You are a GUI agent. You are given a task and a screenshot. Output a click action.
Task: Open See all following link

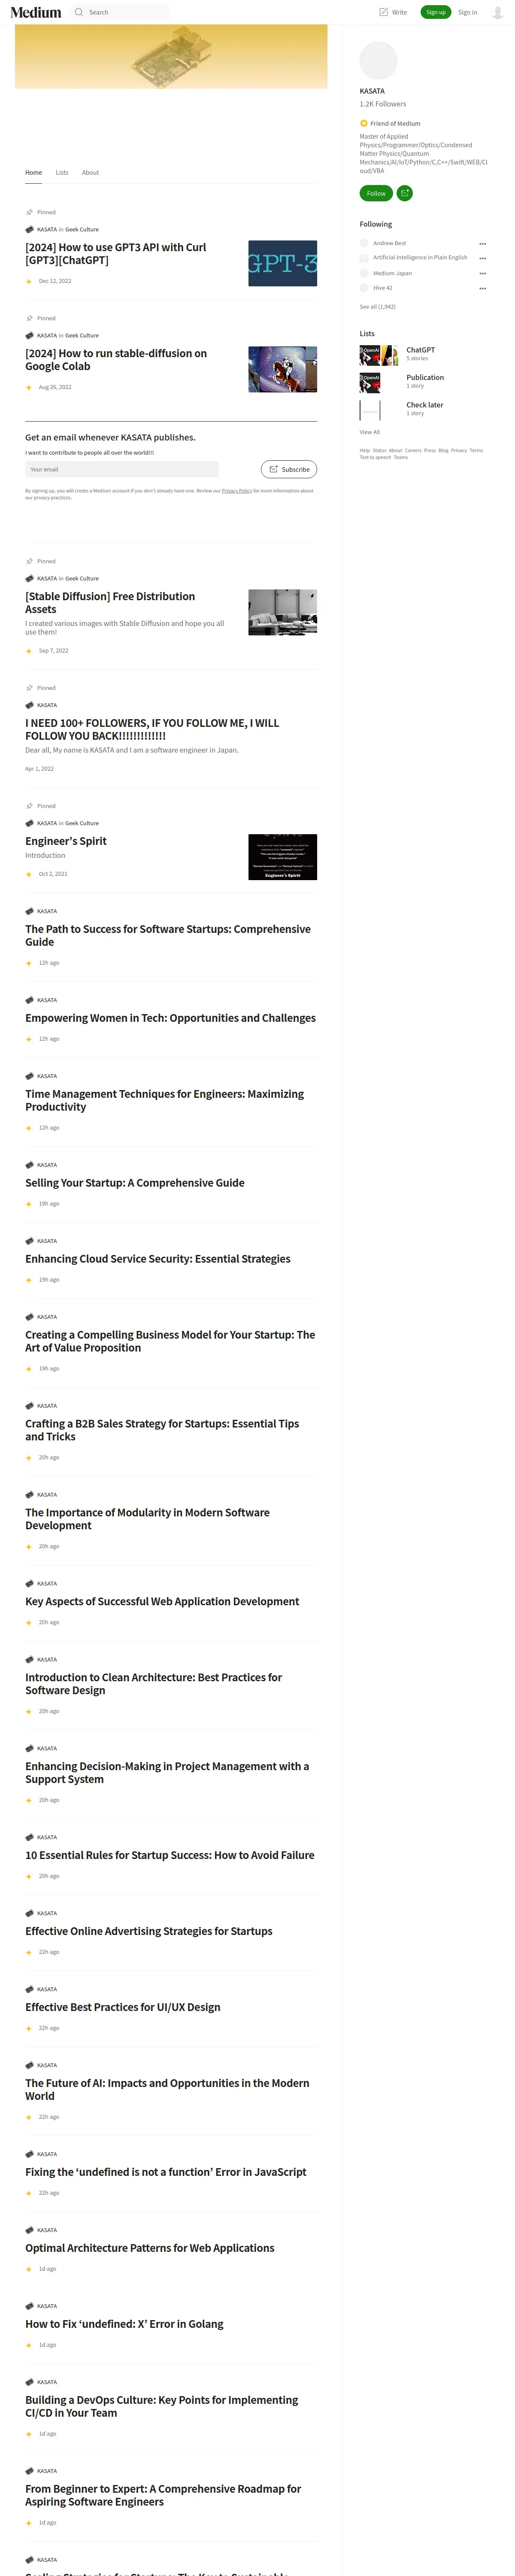tap(377, 306)
